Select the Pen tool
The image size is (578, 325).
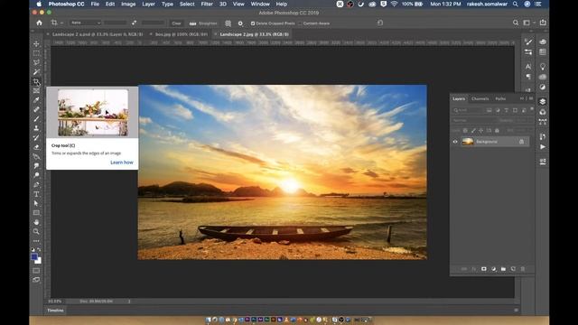click(x=36, y=184)
